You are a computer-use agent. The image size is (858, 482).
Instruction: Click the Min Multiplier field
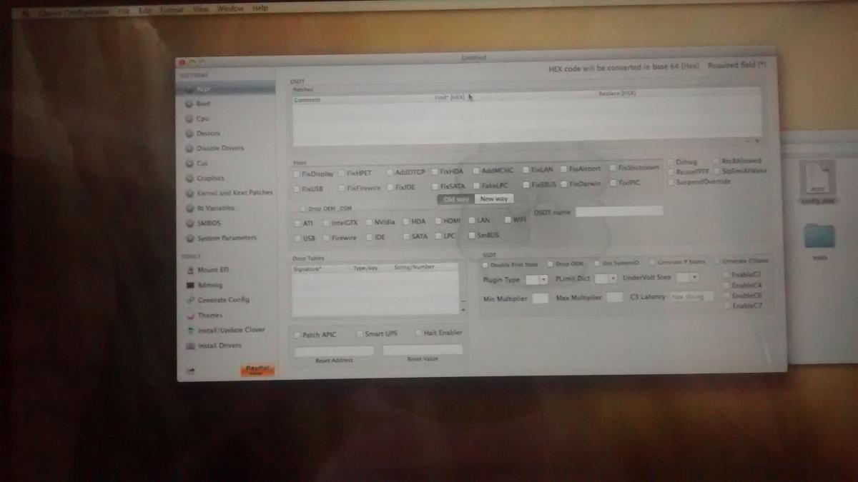541,298
